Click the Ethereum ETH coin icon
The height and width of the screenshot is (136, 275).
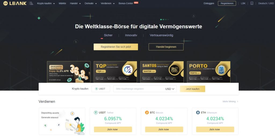198,113
